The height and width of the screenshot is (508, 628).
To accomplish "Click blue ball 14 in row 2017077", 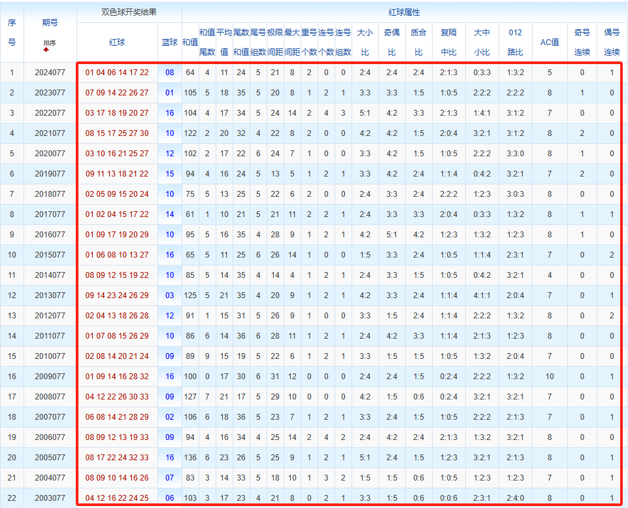I will coord(170,214).
